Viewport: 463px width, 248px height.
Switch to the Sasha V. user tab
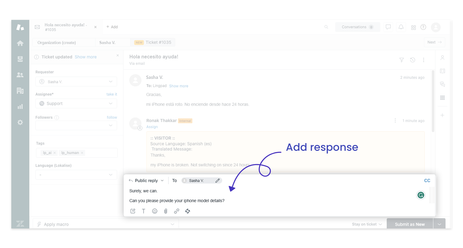pyautogui.click(x=113, y=43)
